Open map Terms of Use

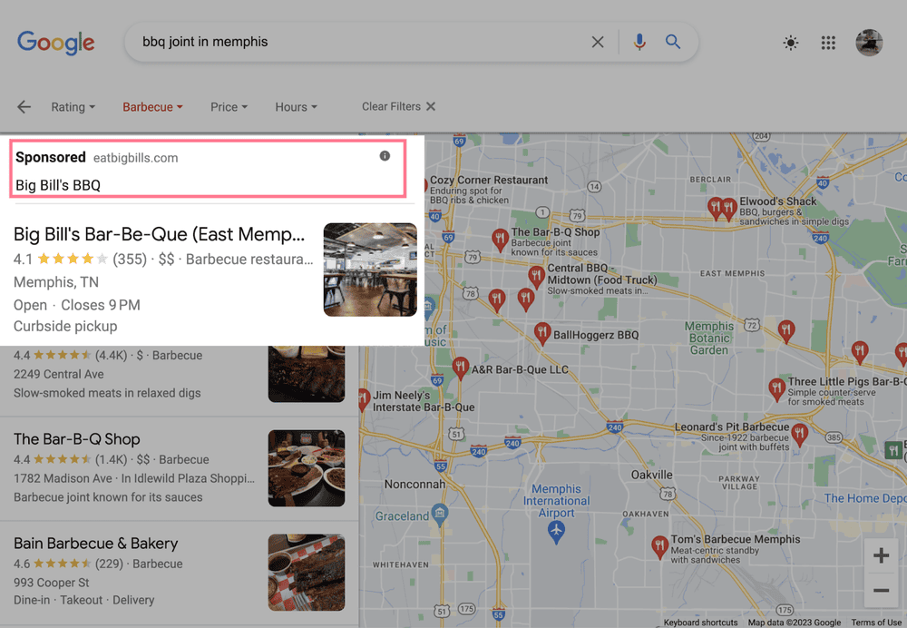coord(876,623)
